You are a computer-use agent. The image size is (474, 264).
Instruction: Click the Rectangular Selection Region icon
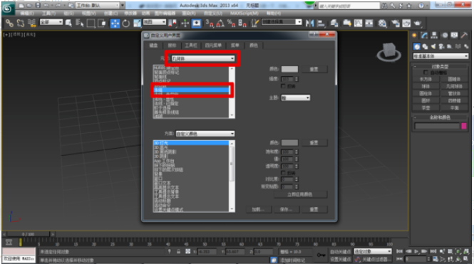91,23
